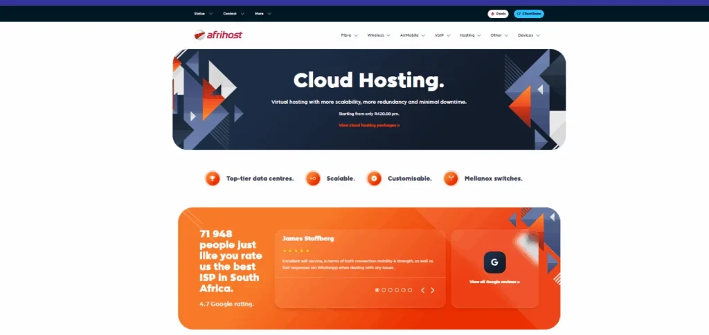This screenshot has height=335, width=709.
Task: Expand the More dropdown in top bar
Action: 262,14
